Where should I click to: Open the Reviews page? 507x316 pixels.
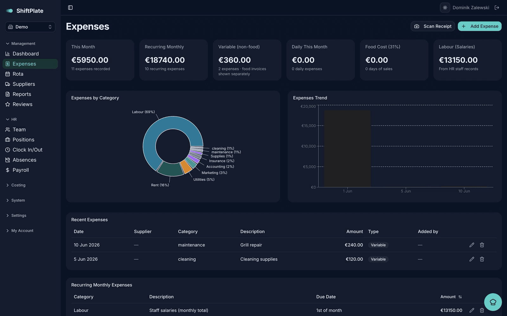[x=30, y=104]
